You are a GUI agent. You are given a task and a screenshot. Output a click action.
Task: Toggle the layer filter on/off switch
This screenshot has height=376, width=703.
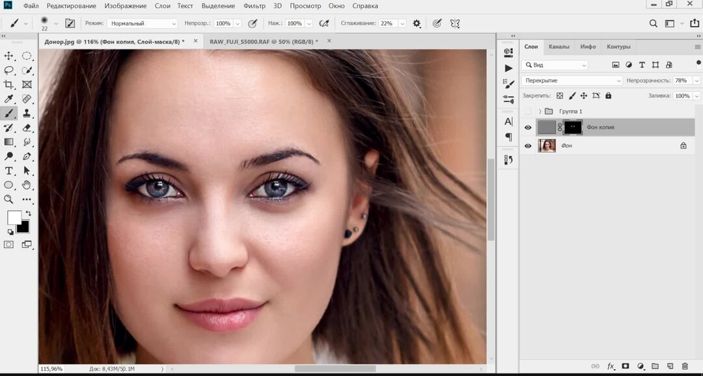point(698,62)
